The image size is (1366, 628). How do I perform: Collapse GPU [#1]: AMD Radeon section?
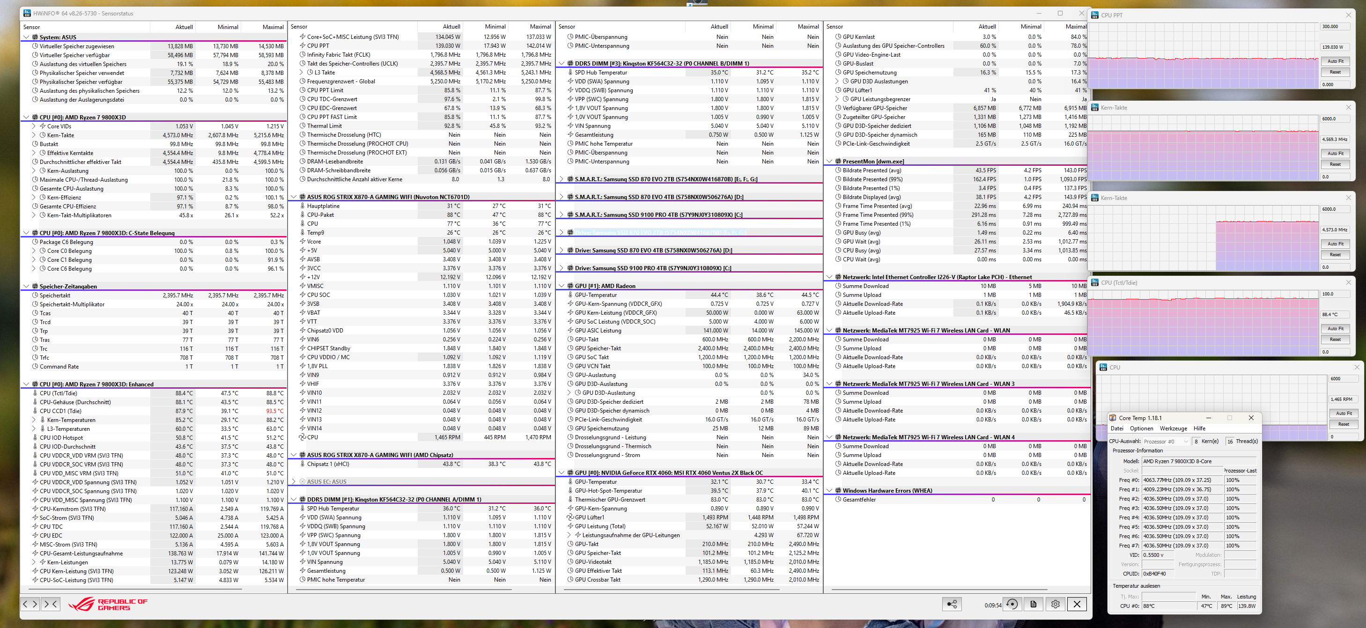coord(561,286)
